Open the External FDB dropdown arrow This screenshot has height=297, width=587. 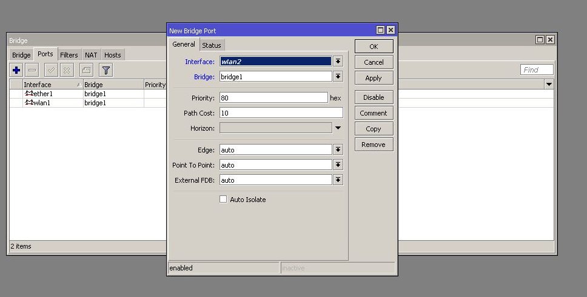point(338,180)
